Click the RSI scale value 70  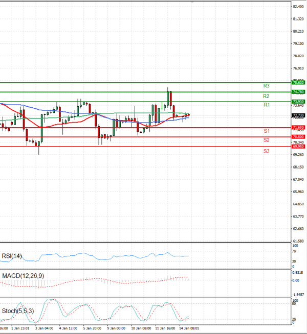pos(294,251)
